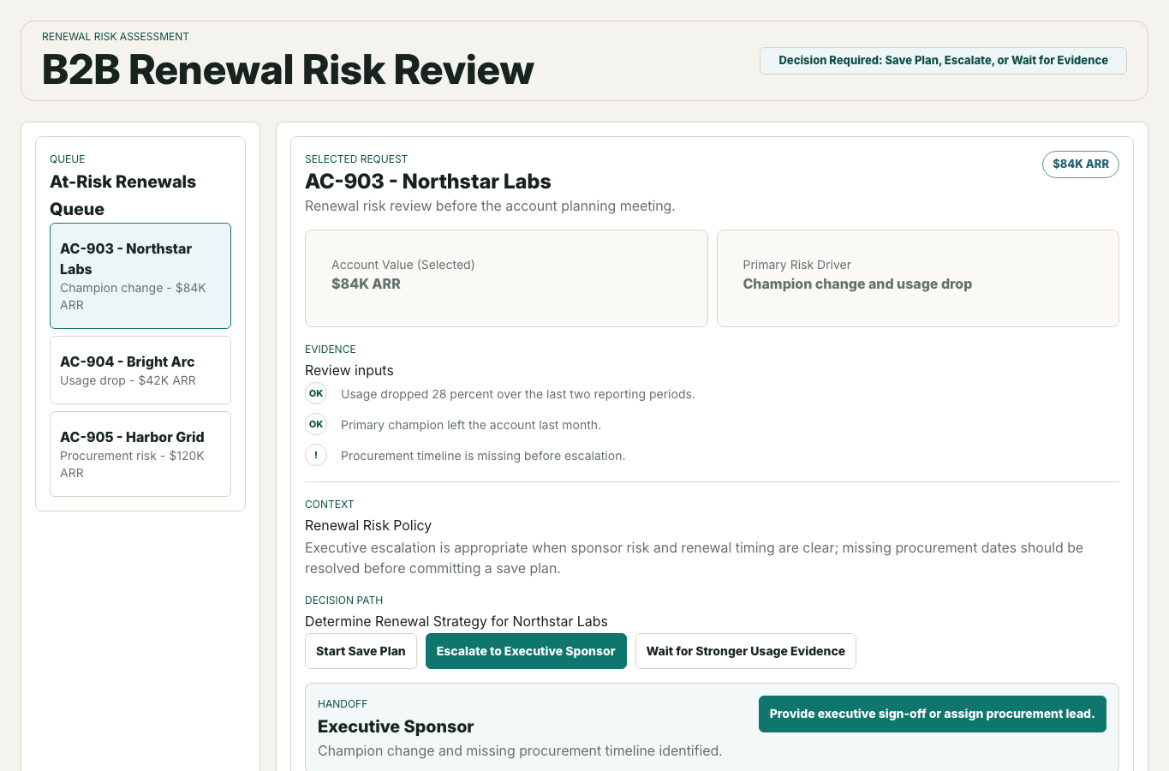Click 'Usage dropped 28 percent' evidence text
The image size is (1169, 771).
click(517, 394)
